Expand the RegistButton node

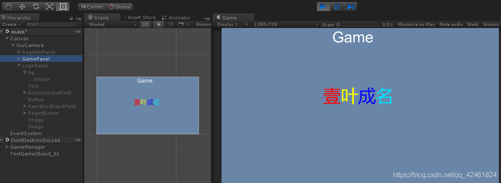point(25,113)
